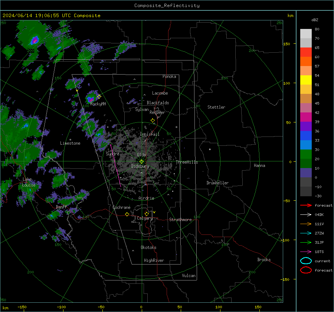
Task: Click the intense storm cell in the upper-left corner
Action: pyautogui.click(x=35, y=40)
